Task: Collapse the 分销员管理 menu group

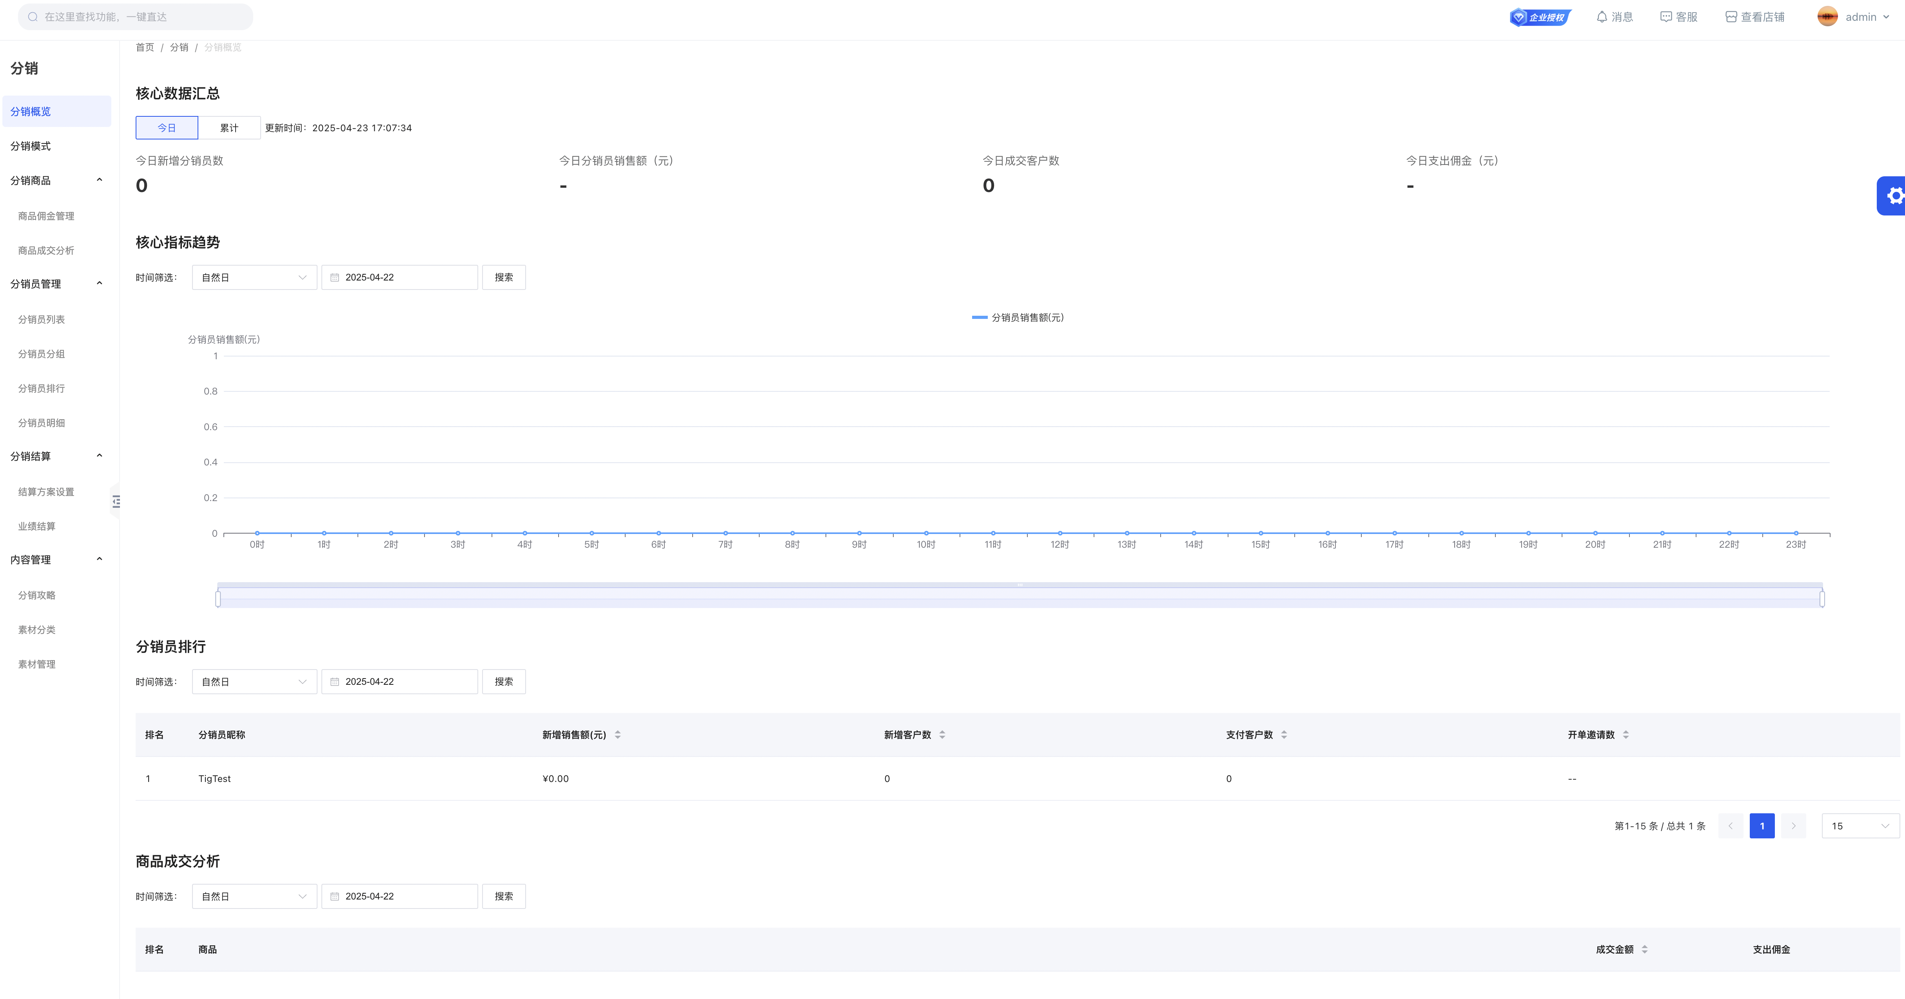Action: [99, 284]
